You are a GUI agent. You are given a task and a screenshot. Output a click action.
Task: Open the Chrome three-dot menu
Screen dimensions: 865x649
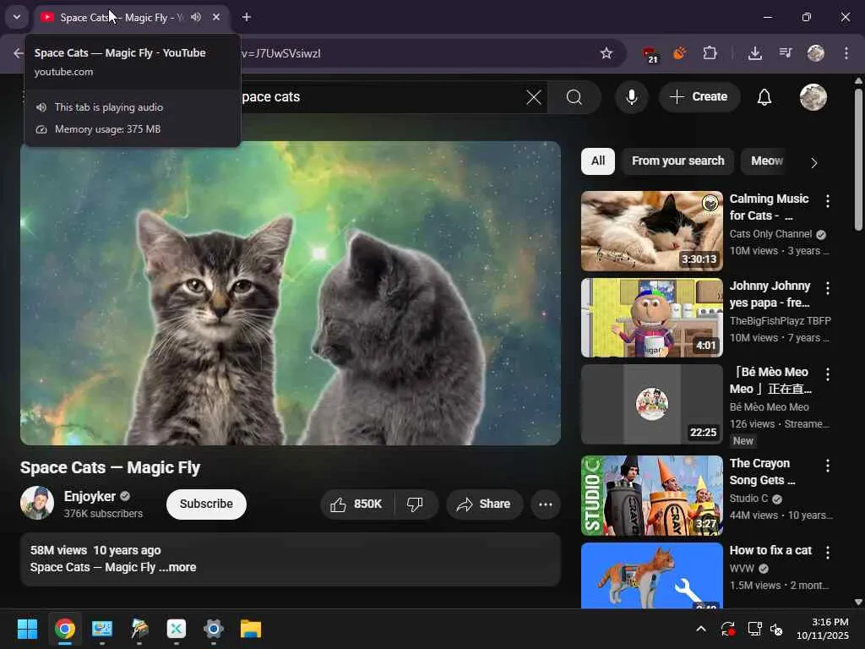pyautogui.click(x=846, y=53)
